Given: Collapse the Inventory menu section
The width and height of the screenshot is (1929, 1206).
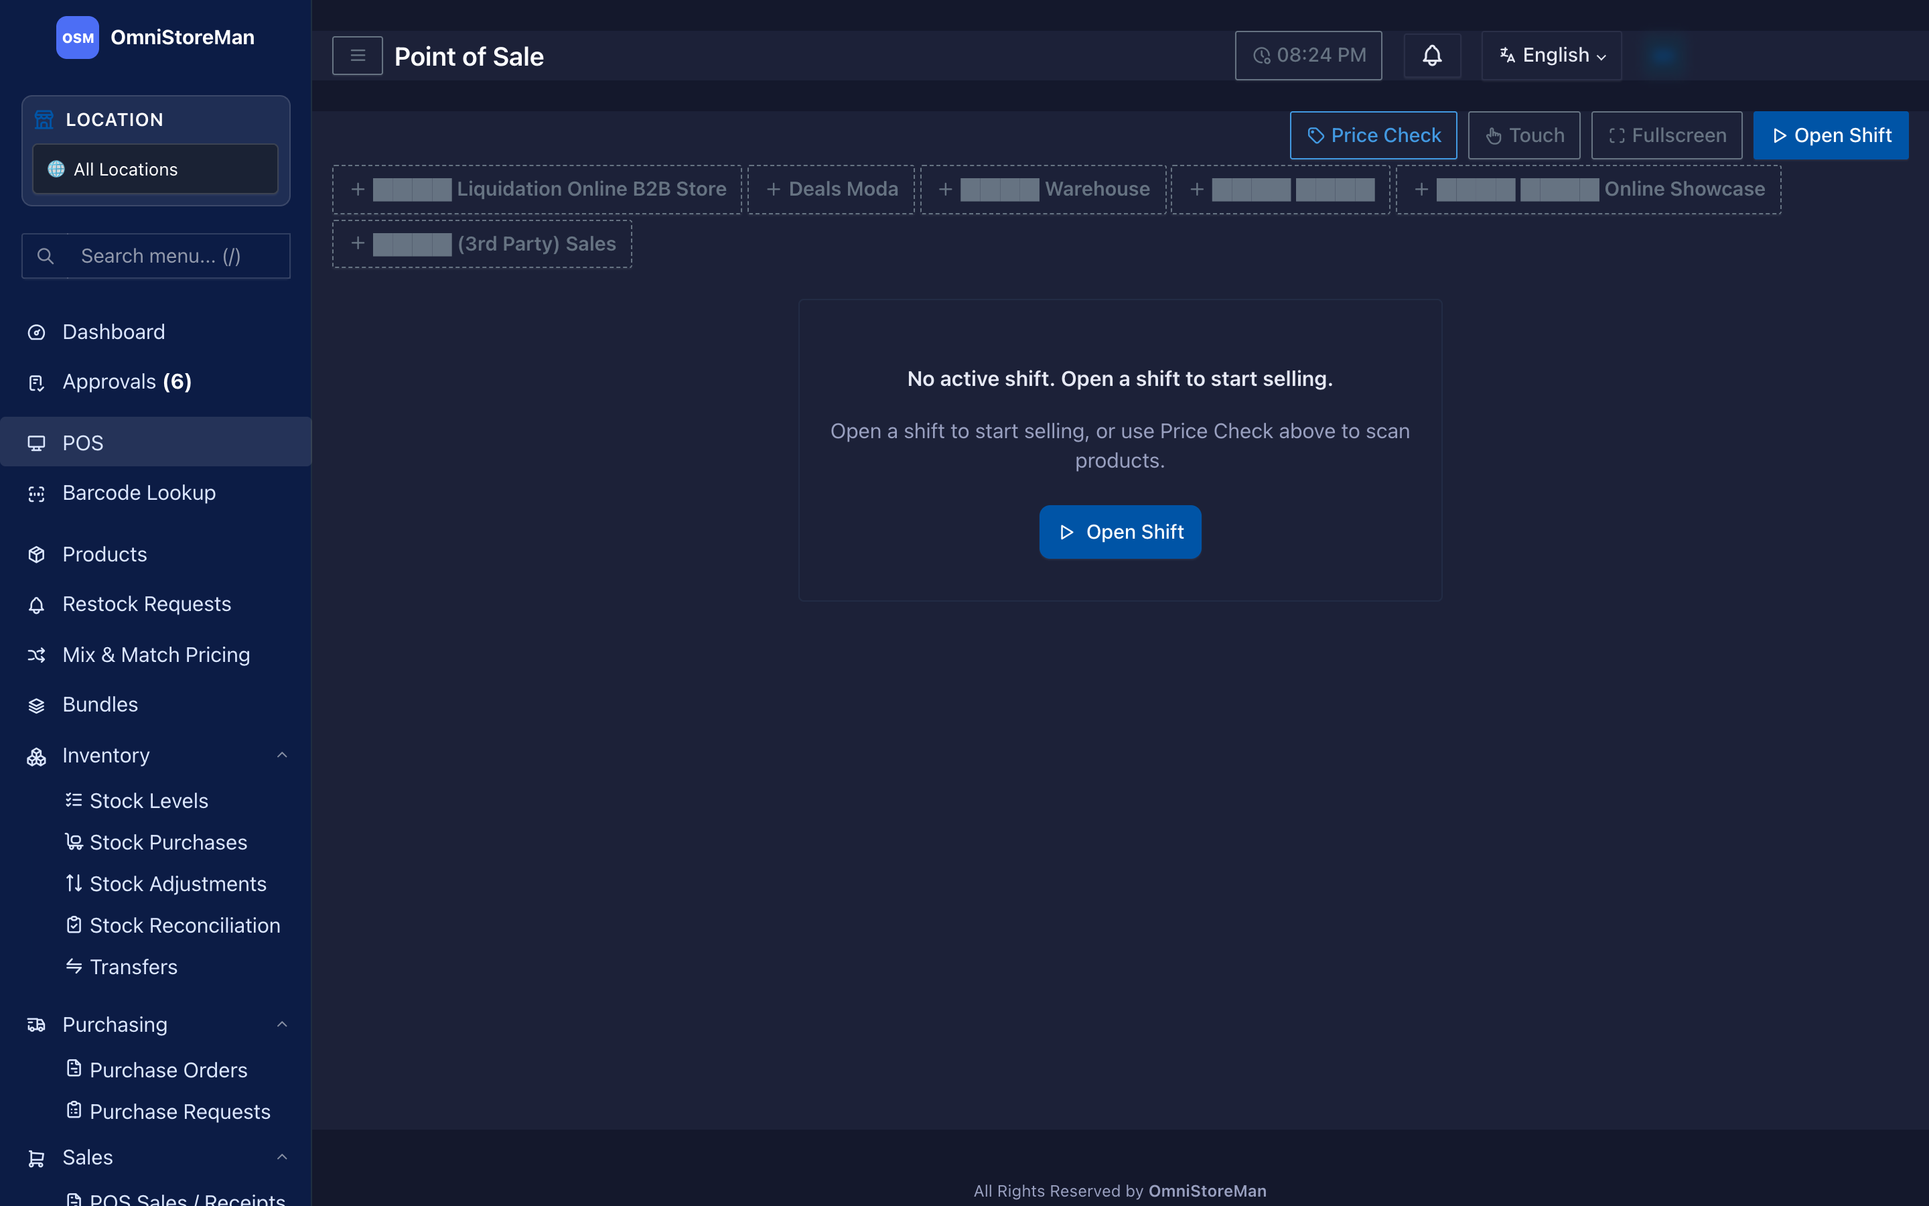Looking at the screenshot, I should click(x=281, y=754).
